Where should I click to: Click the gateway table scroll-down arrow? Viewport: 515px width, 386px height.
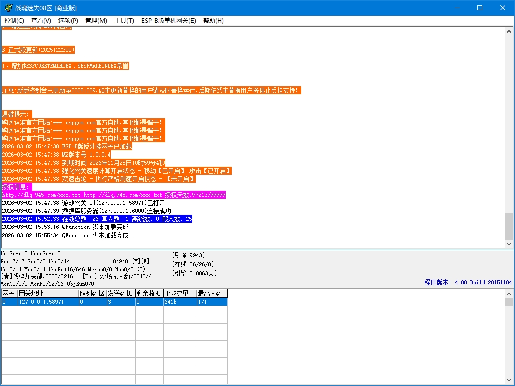(509, 381)
